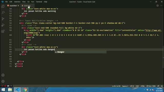Open the taskbar clock showing 3:20 PM
This screenshot has height=92, width=164.
click(x=159, y=90)
